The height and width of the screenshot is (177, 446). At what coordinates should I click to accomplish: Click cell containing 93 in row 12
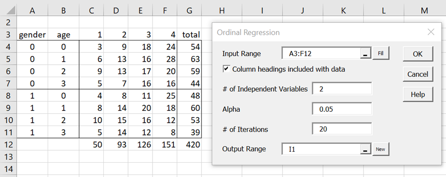116,144
